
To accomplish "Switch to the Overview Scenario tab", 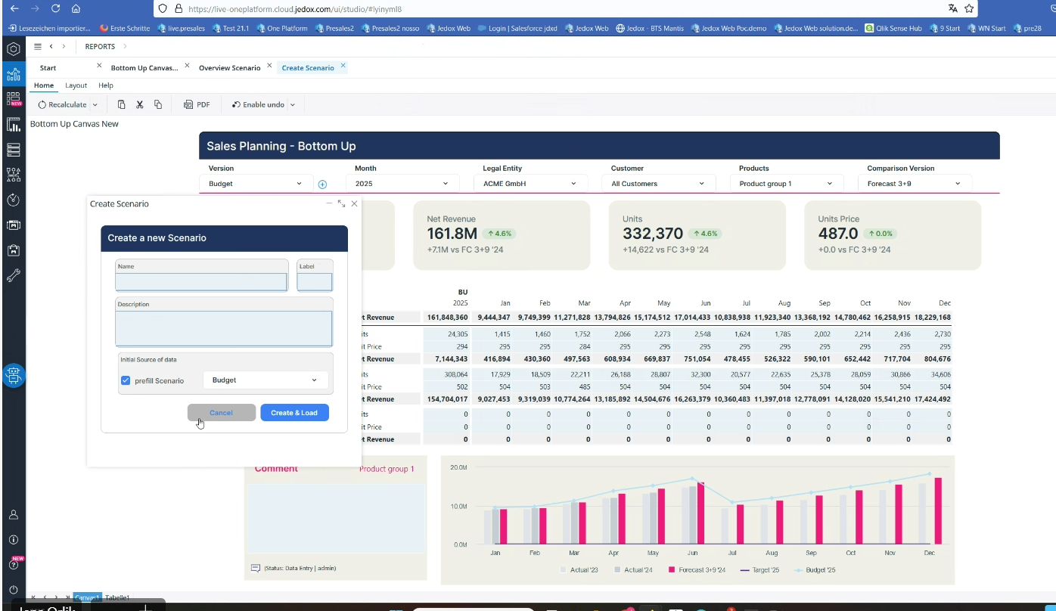I will (229, 68).
